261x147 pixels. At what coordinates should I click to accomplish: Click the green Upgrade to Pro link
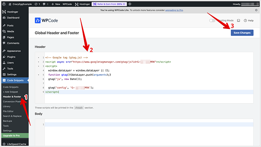[x=15, y=135]
